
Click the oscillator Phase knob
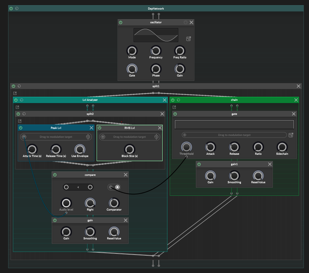[x=156, y=69]
